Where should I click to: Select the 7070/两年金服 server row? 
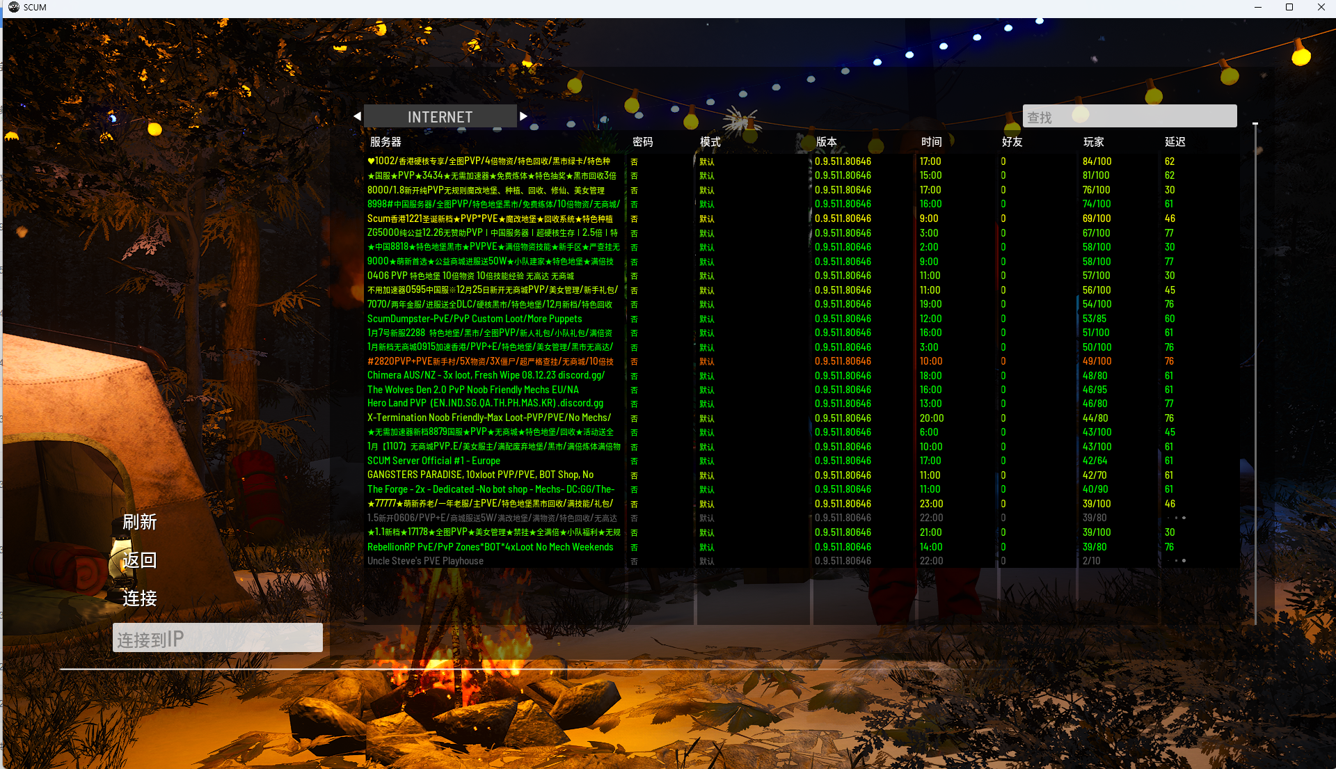pyautogui.click(x=800, y=304)
